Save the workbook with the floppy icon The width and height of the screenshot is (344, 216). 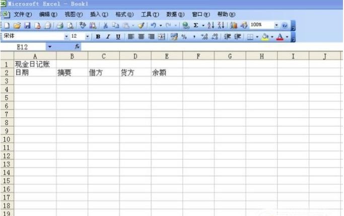[27, 26]
